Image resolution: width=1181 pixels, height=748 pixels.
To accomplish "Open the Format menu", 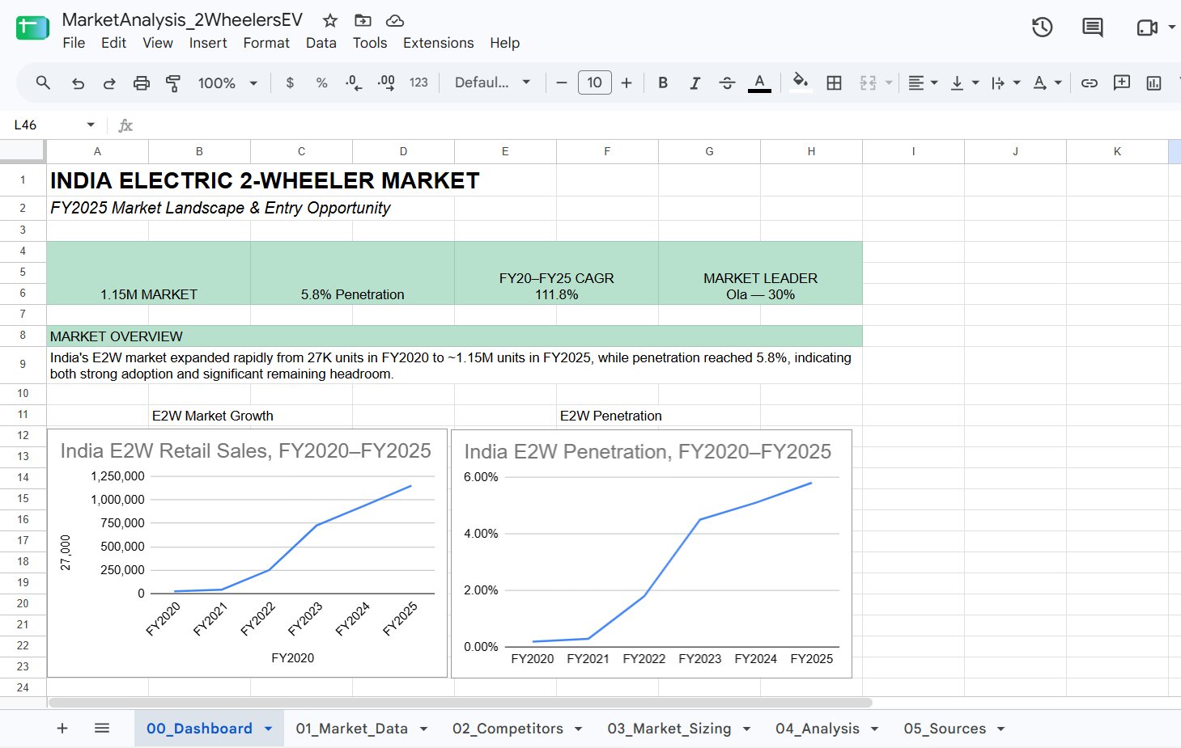I will [266, 43].
